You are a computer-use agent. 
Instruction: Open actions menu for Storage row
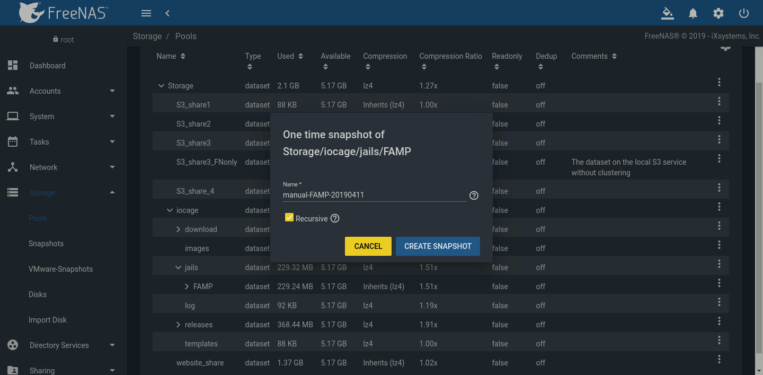tap(719, 82)
